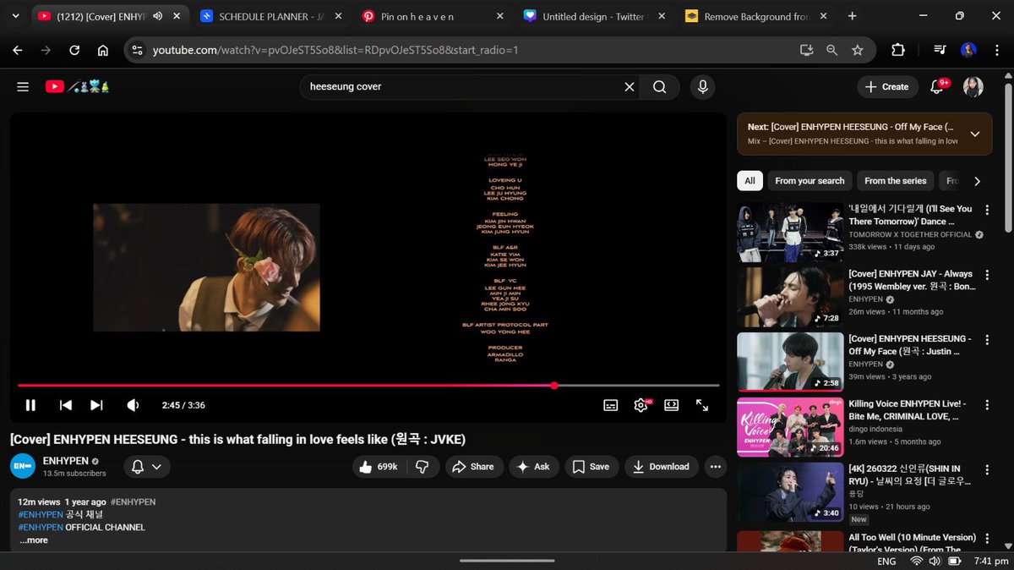Share this video
Image resolution: width=1014 pixels, height=570 pixels.
tap(473, 467)
